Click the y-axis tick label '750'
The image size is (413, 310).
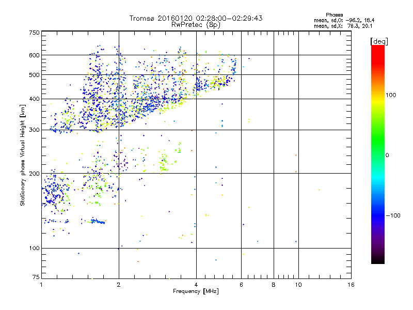tap(34, 33)
